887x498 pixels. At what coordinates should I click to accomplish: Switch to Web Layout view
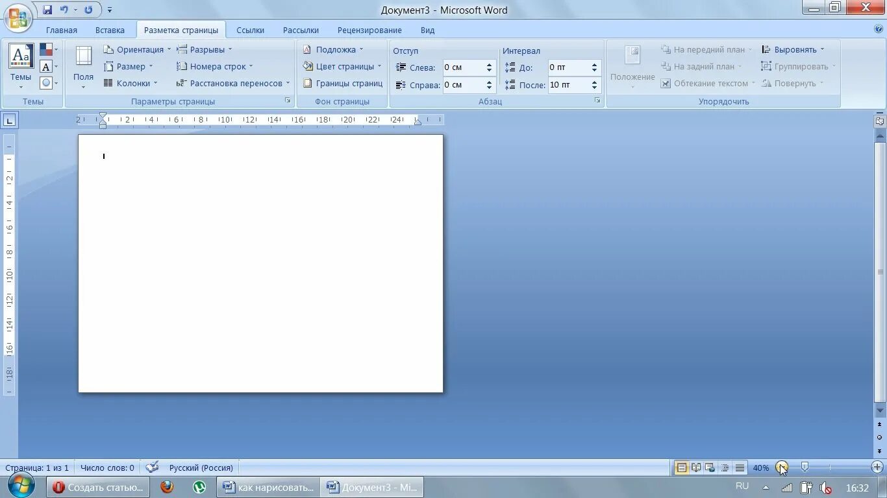tap(710, 468)
